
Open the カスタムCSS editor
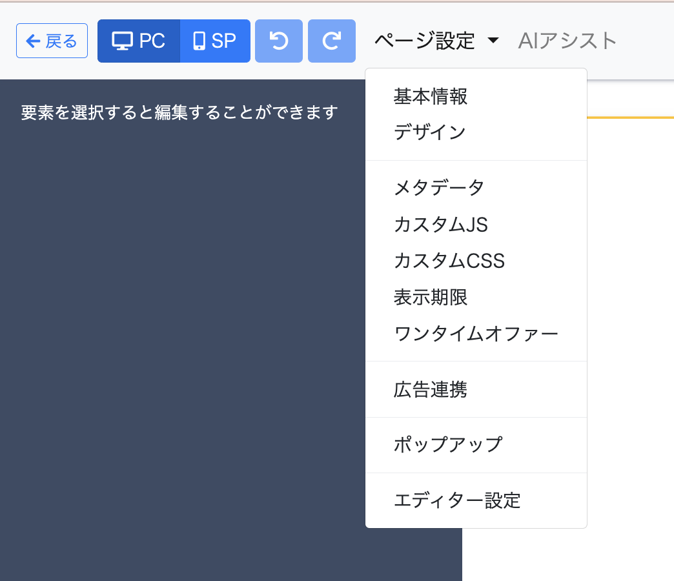[x=449, y=261]
